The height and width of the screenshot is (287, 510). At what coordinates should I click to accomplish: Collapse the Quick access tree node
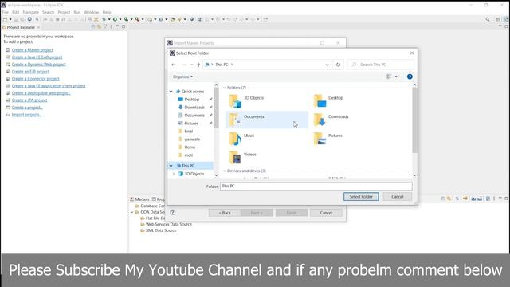171,92
